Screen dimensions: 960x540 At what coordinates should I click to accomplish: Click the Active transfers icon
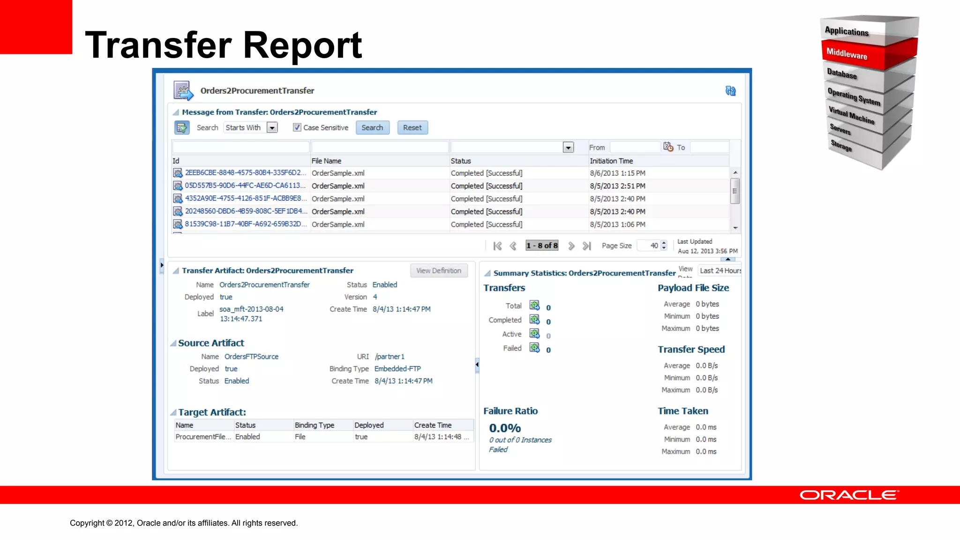(534, 334)
